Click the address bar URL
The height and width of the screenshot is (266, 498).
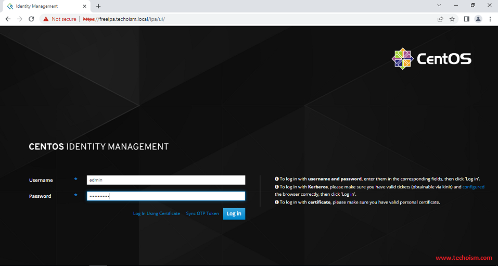pyautogui.click(x=124, y=19)
